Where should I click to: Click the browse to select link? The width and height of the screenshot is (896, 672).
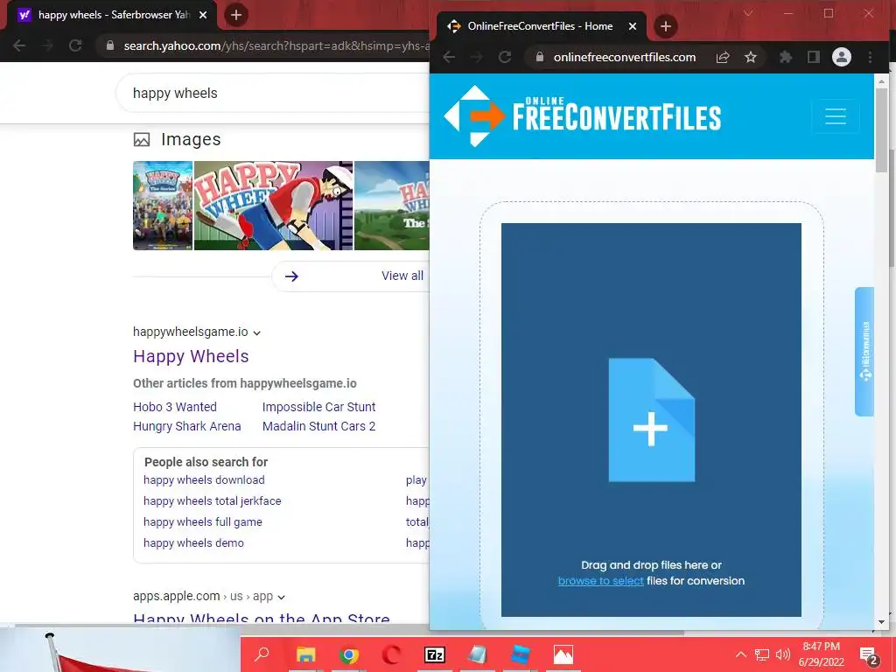tap(600, 581)
